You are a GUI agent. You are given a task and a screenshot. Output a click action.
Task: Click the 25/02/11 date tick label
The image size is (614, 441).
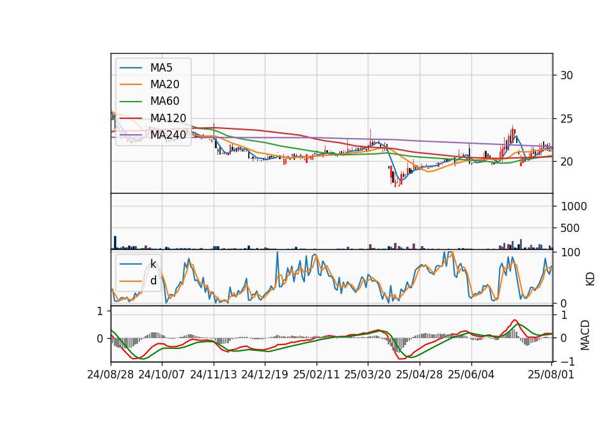tap(317, 375)
